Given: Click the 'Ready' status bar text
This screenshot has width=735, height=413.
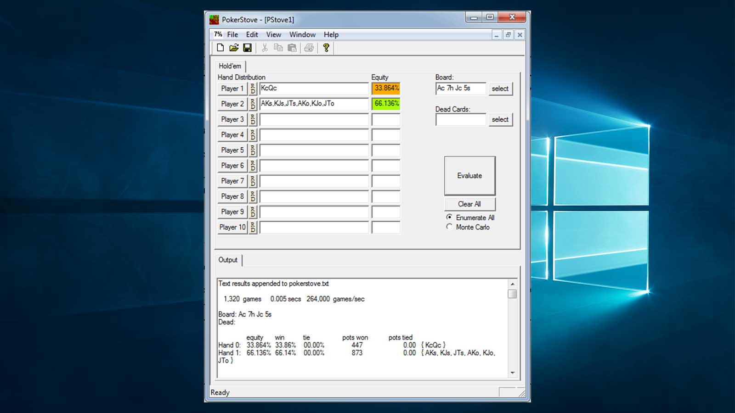Looking at the screenshot, I should (220, 393).
